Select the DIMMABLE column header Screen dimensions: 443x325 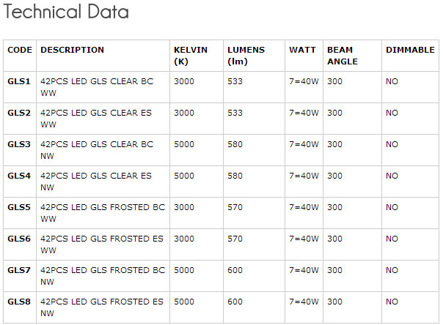(x=409, y=50)
